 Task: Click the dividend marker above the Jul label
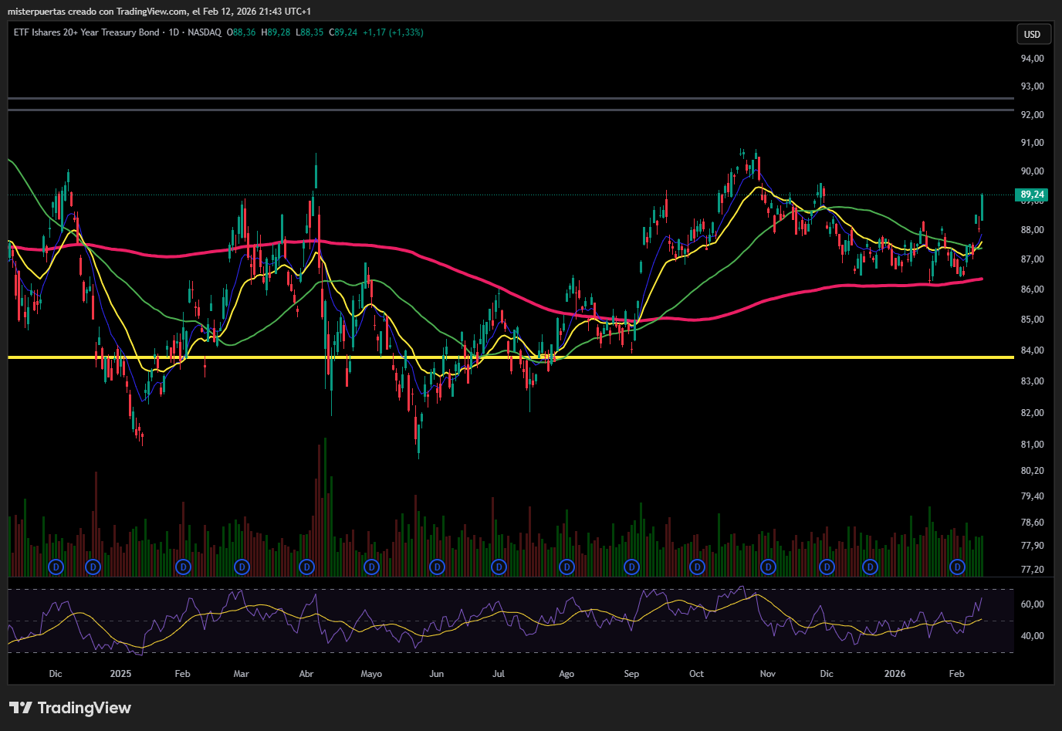(499, 567)
